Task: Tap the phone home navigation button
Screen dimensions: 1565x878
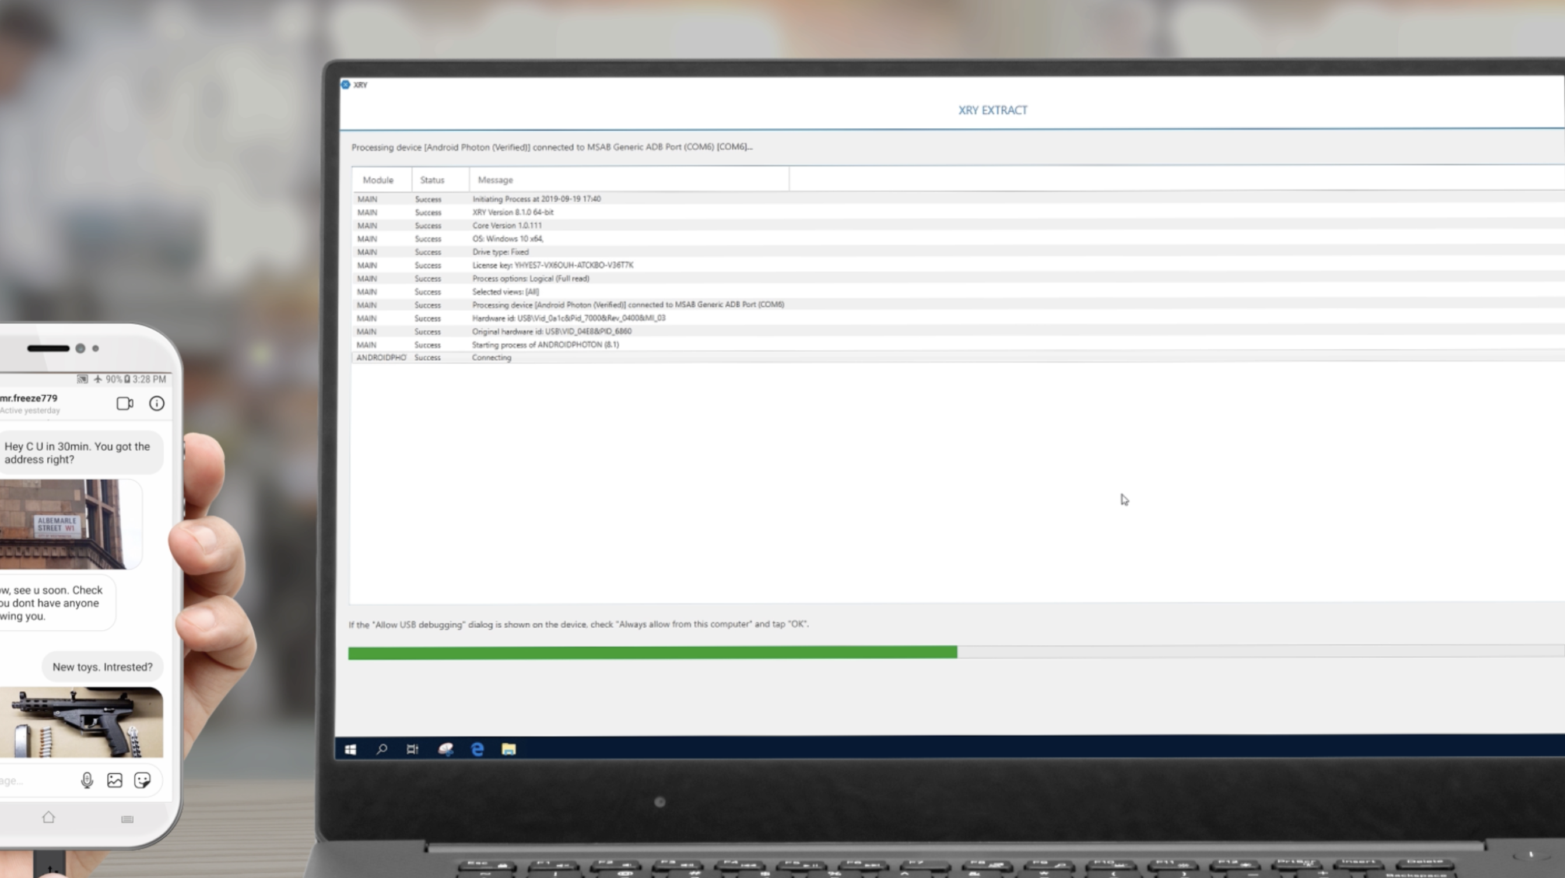Action: (x=48, y=817)
